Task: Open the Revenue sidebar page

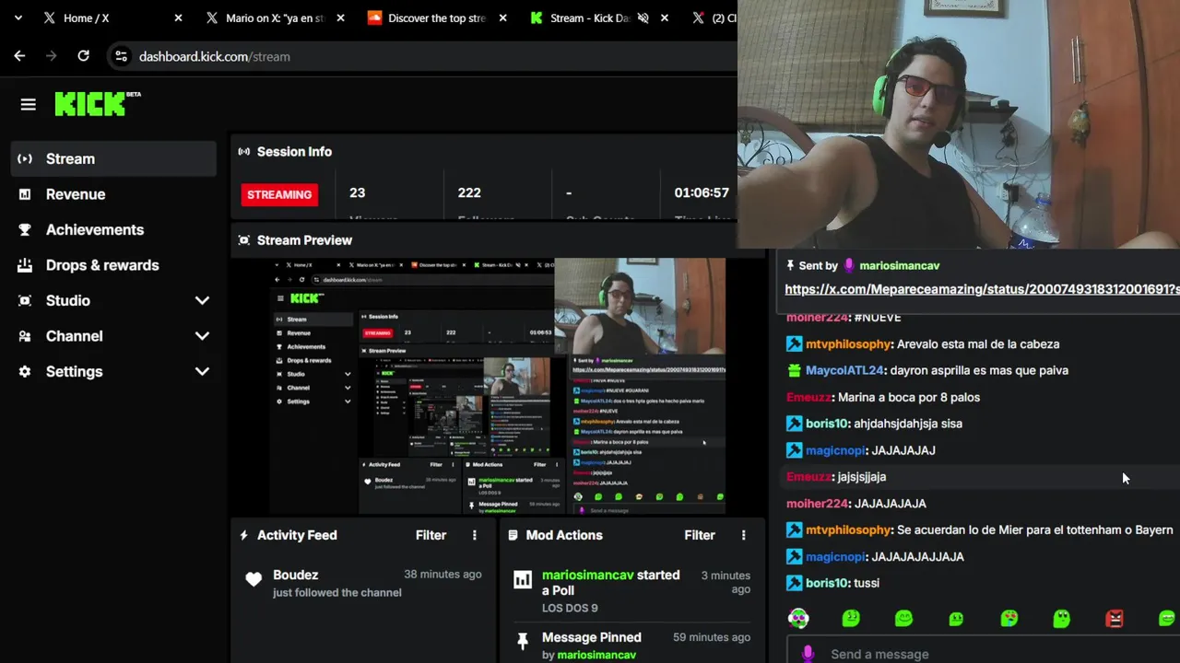Action: (113, 194)
